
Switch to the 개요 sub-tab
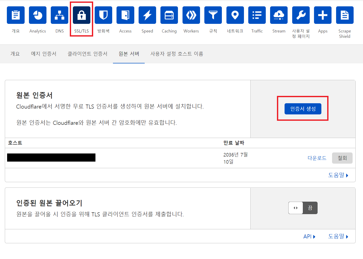coord(15,54)
